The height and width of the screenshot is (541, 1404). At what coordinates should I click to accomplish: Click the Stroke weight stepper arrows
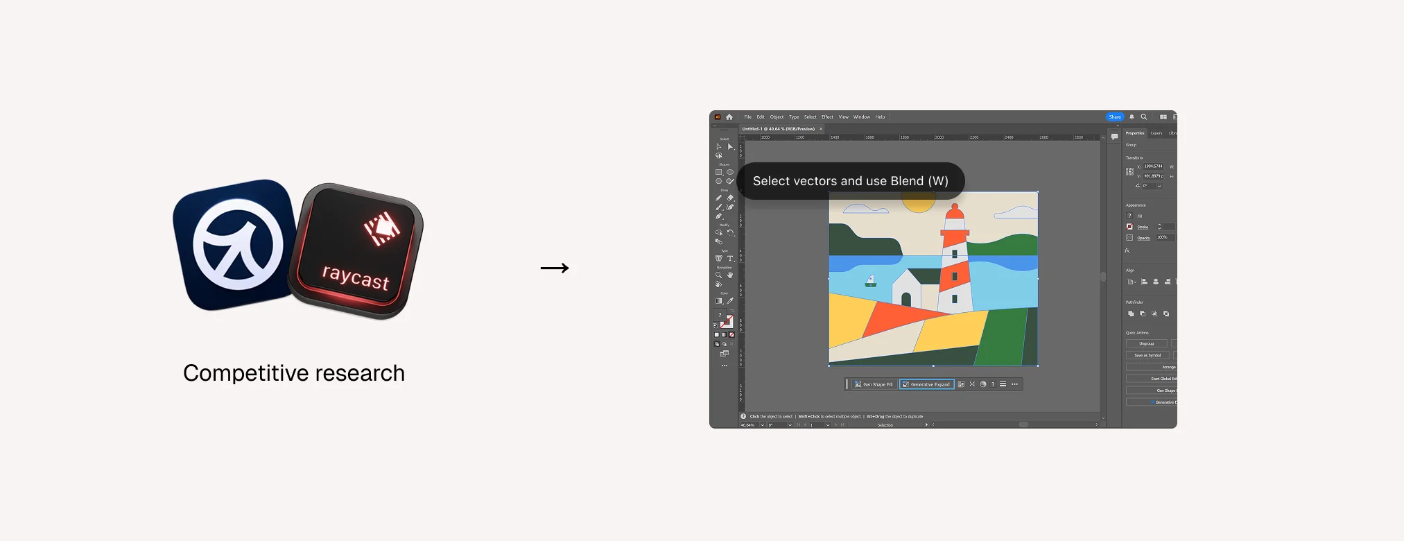click(1159, 227)
